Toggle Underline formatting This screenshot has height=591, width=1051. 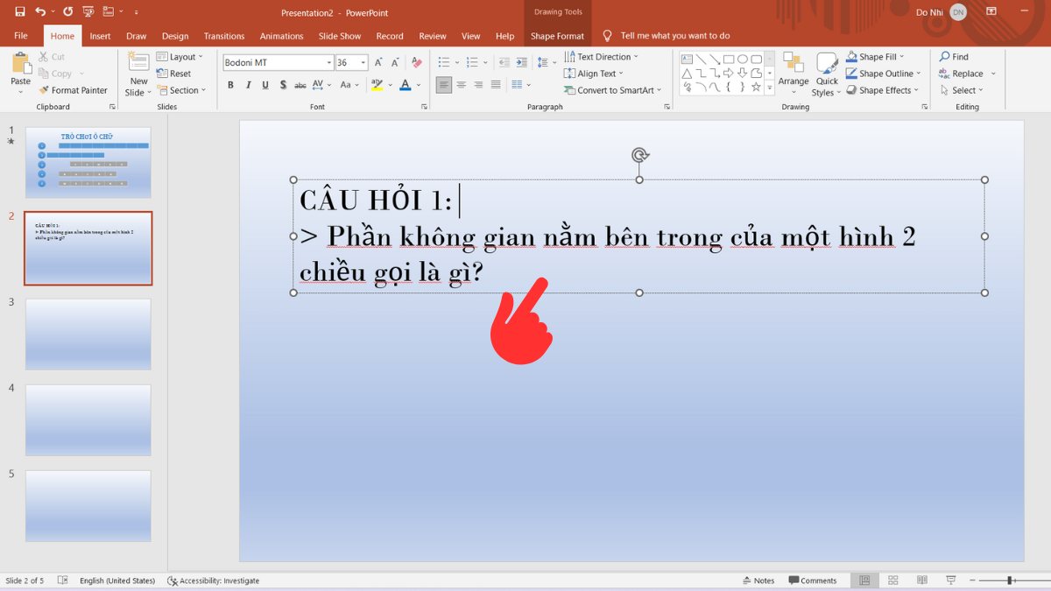pyautogui.click(x=265, y=85)
